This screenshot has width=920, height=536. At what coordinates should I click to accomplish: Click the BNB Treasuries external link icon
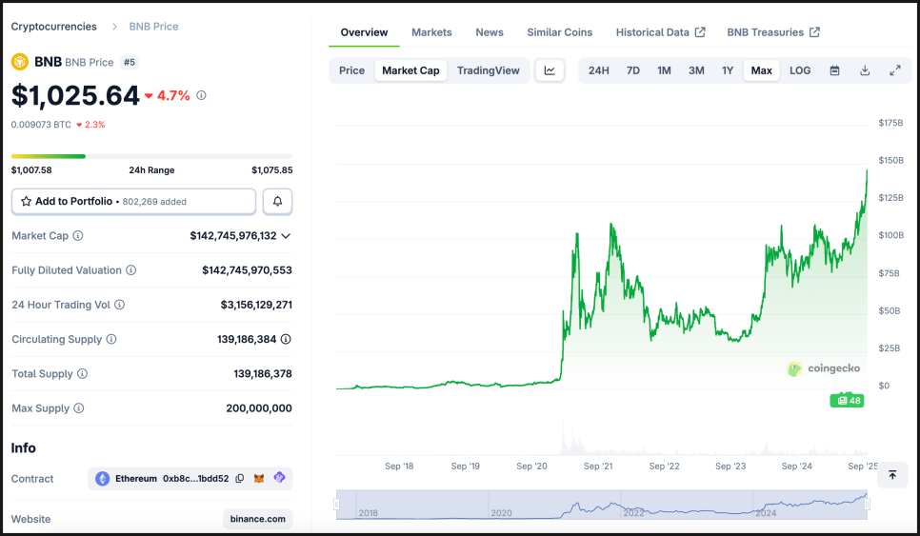tap(814, 32)
